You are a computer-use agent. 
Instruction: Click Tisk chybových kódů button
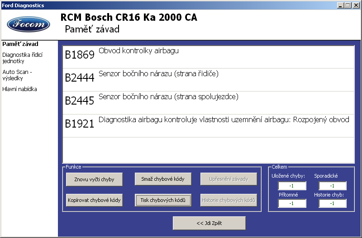(x=163, y=200)
